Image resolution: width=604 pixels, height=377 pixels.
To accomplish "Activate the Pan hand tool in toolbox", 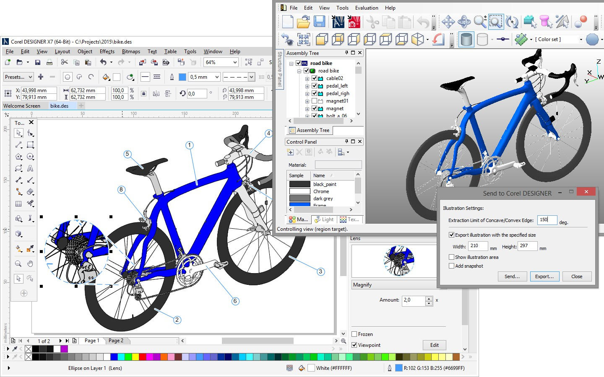I will pos(30,264).
